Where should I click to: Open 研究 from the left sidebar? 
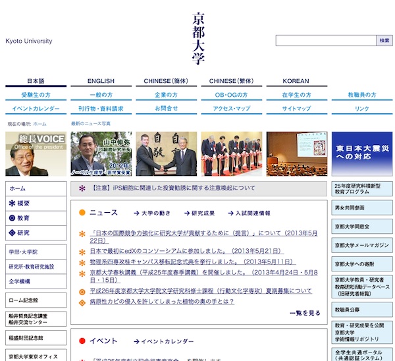click(23, 233)
